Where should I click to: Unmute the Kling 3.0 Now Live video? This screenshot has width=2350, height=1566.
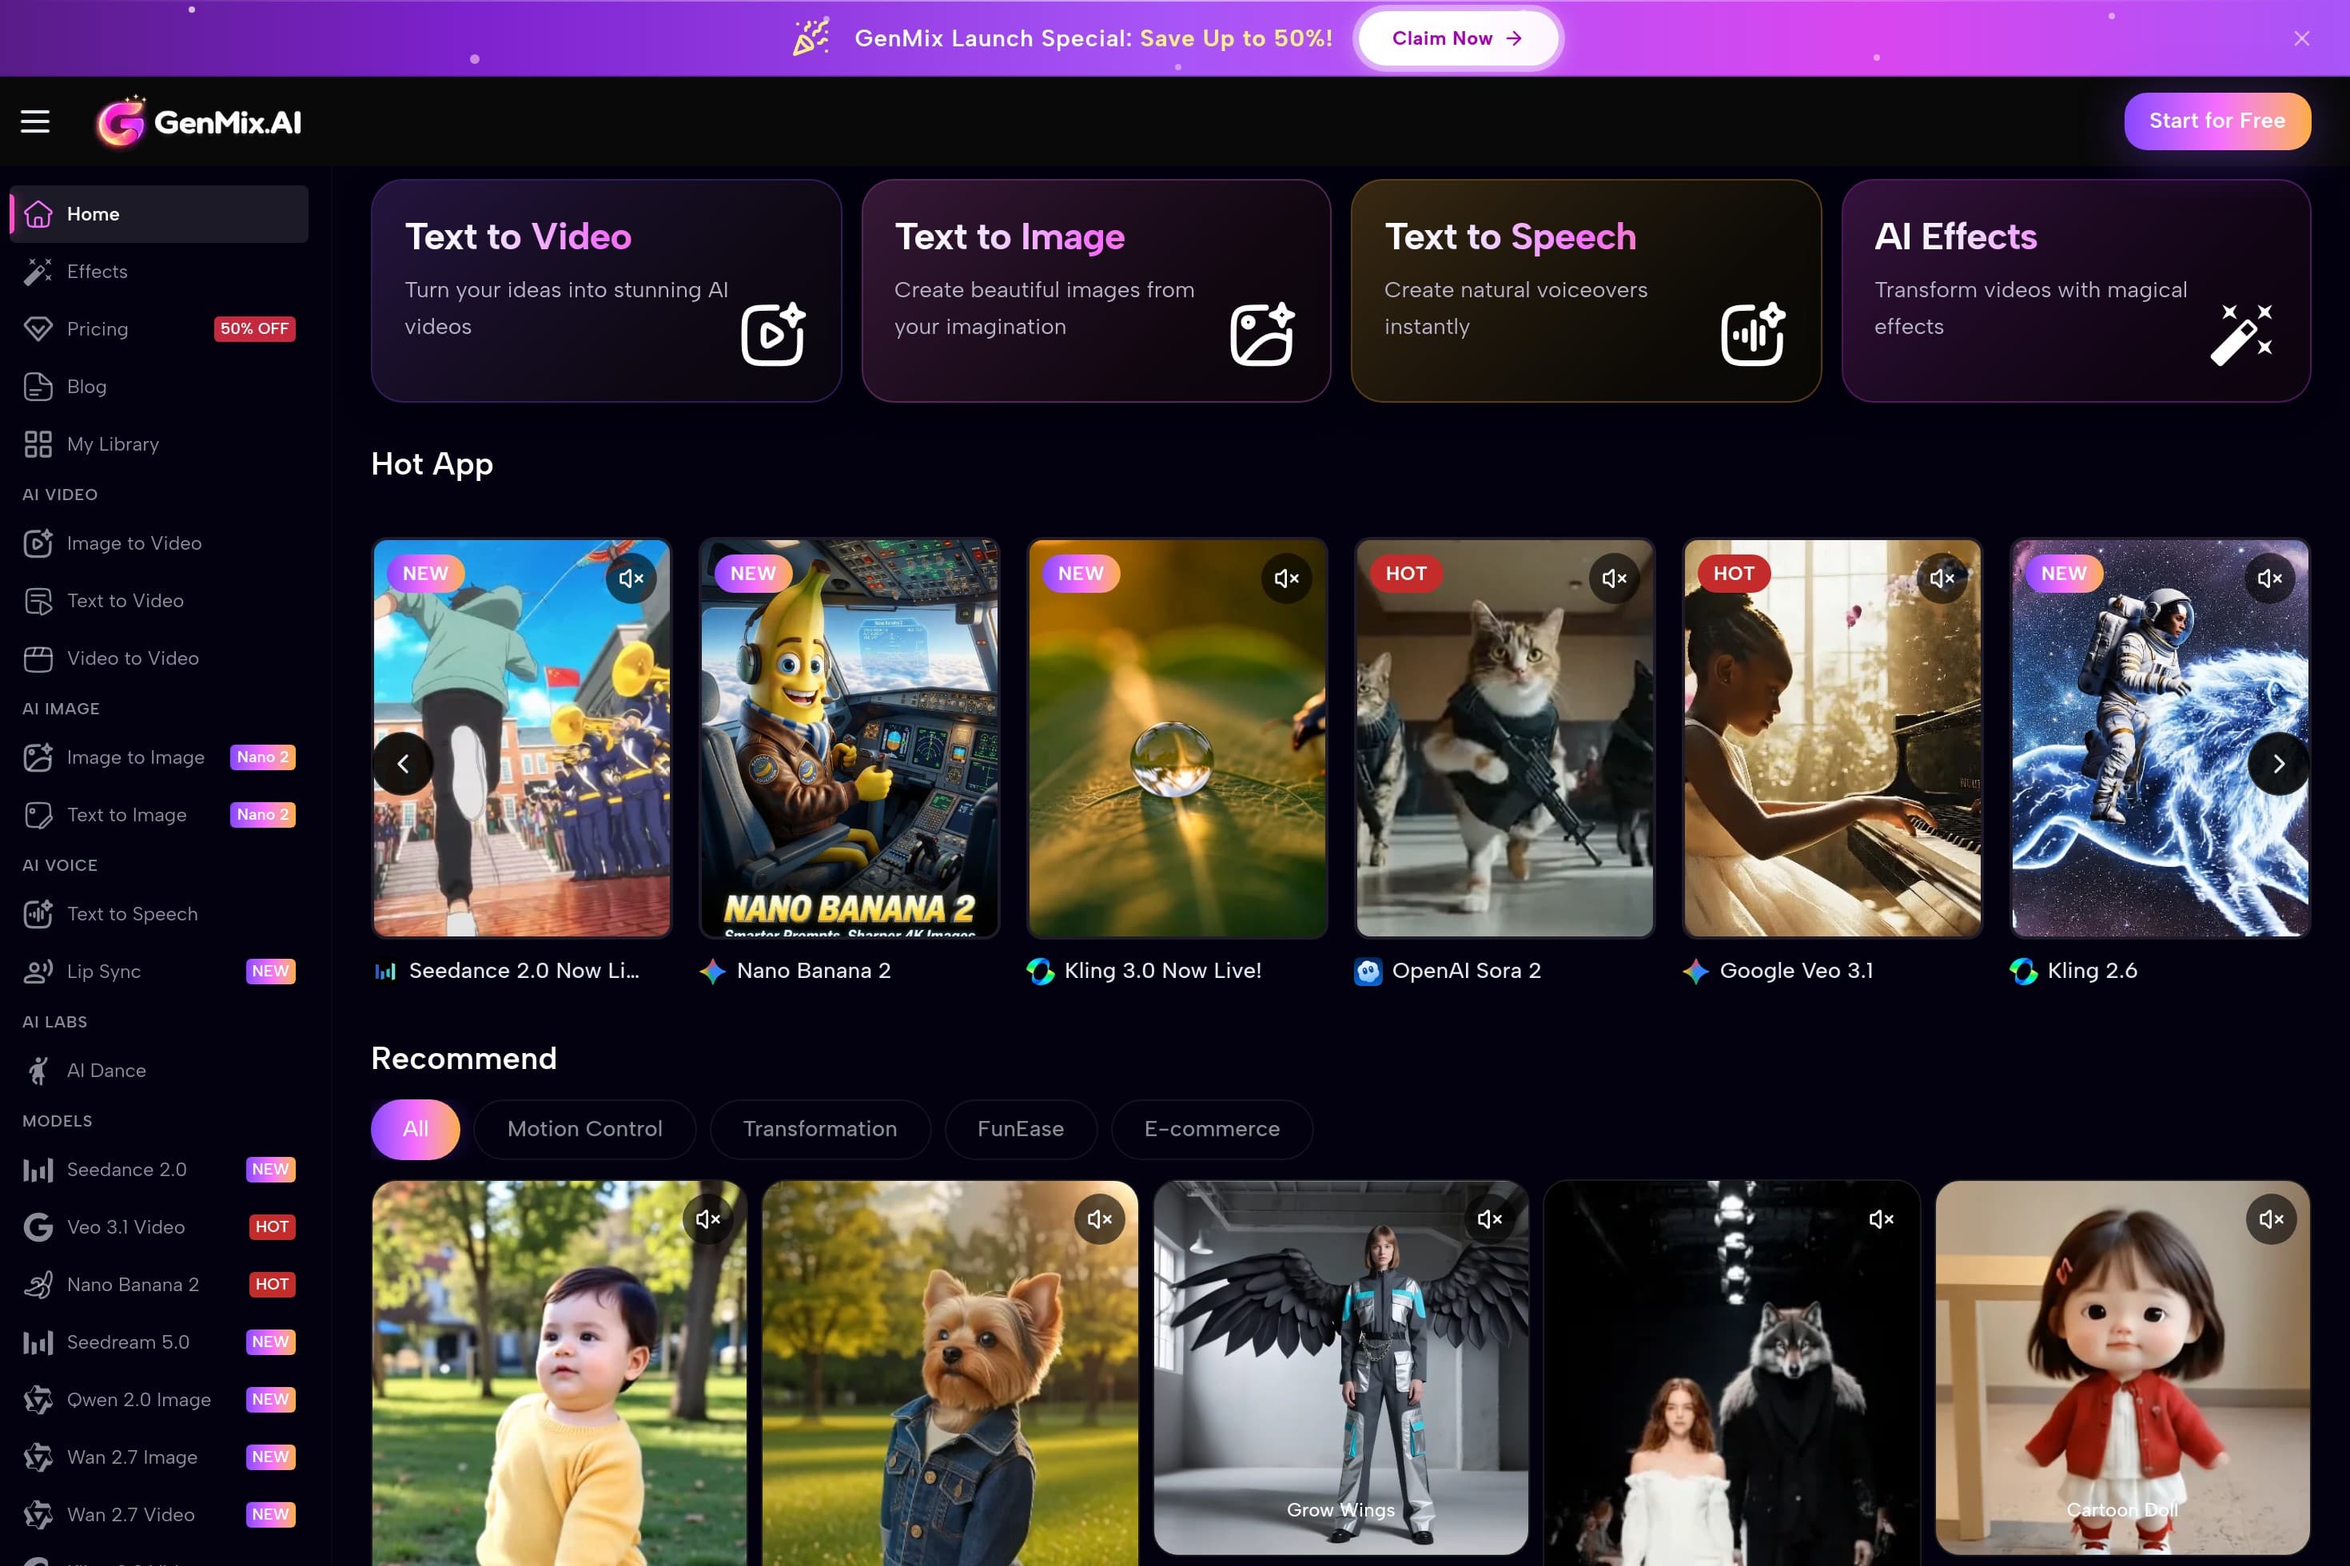coord(1286,578)
